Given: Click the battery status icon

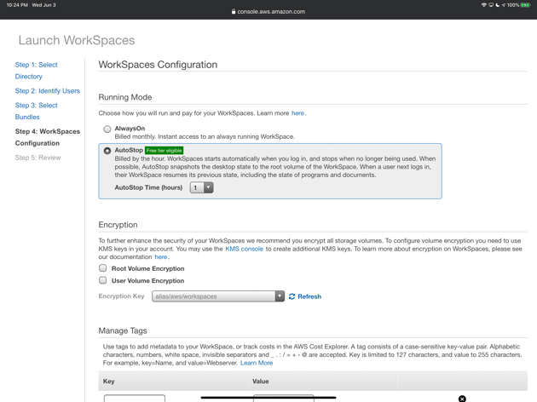Looking at the screenshot, I should point(525,5).
